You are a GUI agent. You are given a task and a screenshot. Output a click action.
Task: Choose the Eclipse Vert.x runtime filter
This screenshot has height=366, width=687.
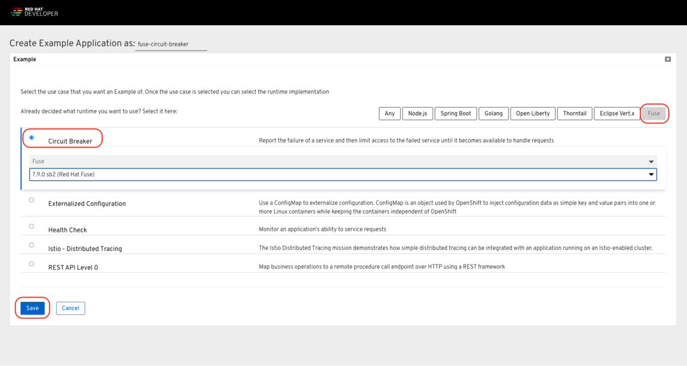(x=617, y=113)
